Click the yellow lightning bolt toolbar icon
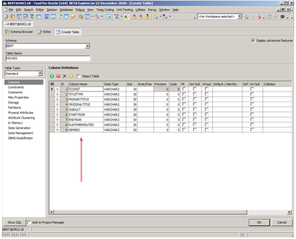296x239 pixels. (72, 17)
